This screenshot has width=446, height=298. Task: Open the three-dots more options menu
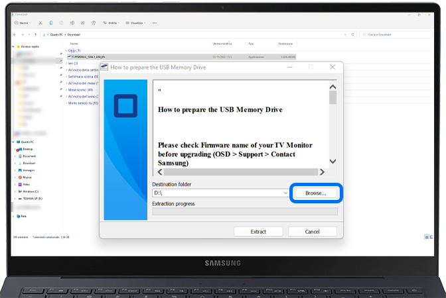pos(155,23)
